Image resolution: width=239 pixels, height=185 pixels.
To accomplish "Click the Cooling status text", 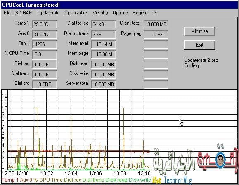I will (x=192, y=66).
